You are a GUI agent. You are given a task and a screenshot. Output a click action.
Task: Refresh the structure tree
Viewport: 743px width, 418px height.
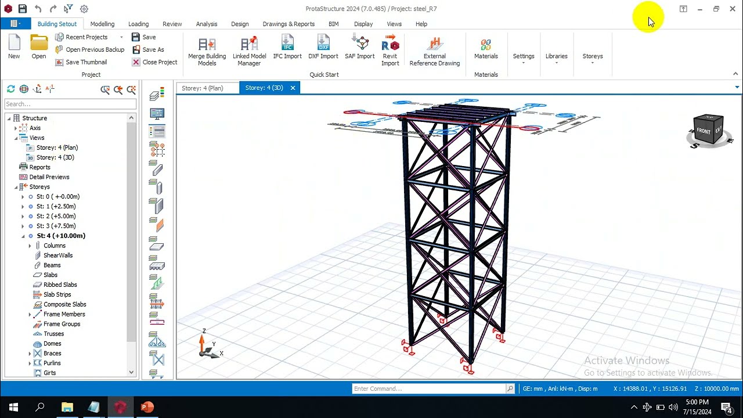[11, 89]
